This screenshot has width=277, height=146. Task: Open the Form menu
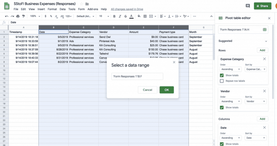pyautogui.click(x=82, y=9)
